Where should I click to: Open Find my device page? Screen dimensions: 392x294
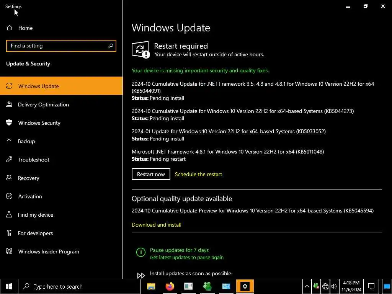pos(61,215)
